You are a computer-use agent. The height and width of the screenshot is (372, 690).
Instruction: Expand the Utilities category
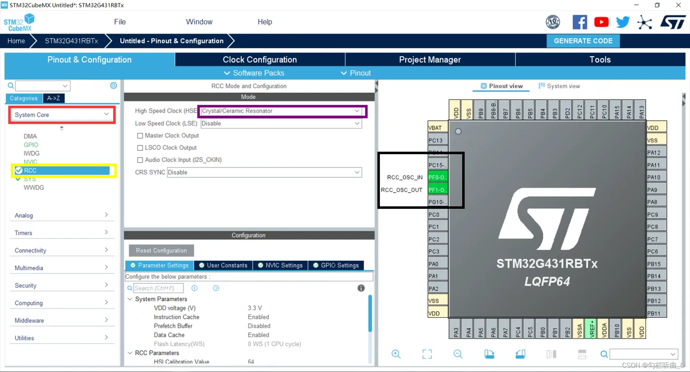click(62, 338)
